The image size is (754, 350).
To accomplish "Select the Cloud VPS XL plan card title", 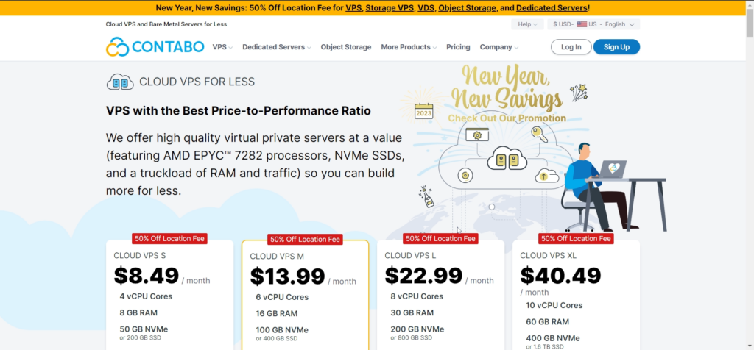I will click(x=549, y=255).
